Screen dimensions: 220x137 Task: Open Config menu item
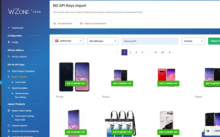pyautogui.click(x=15, y=42)
